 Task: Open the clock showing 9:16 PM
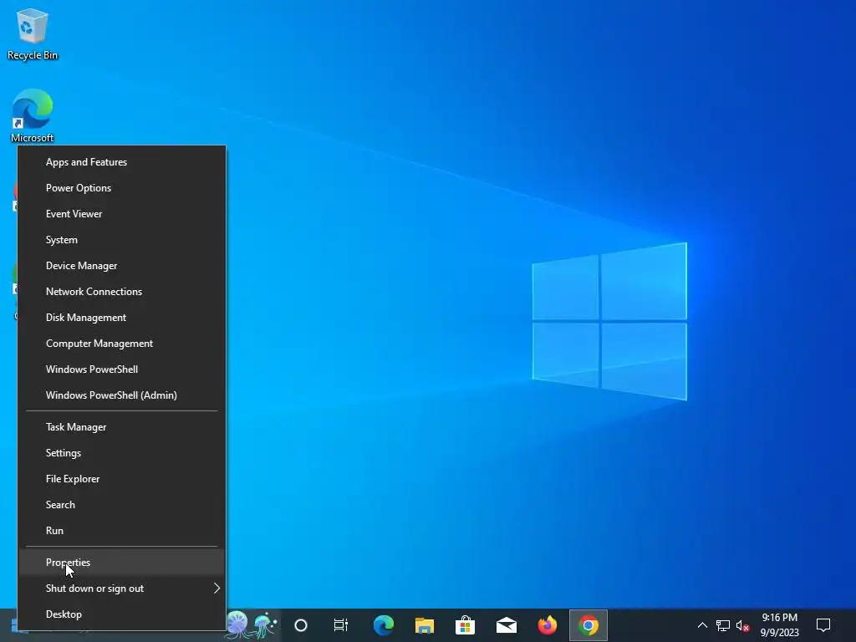pyautogui.click(x=780, y=625)
